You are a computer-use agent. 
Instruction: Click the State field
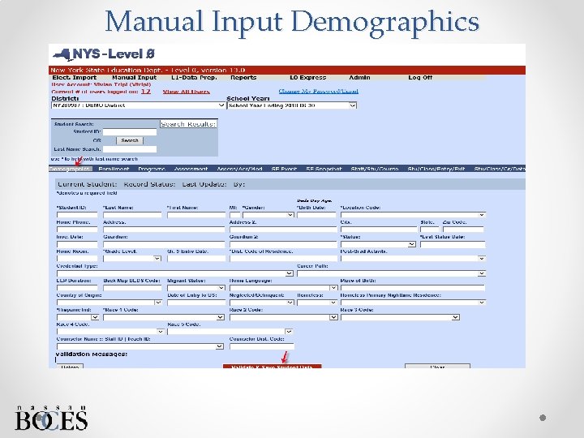tap(429, 230)
